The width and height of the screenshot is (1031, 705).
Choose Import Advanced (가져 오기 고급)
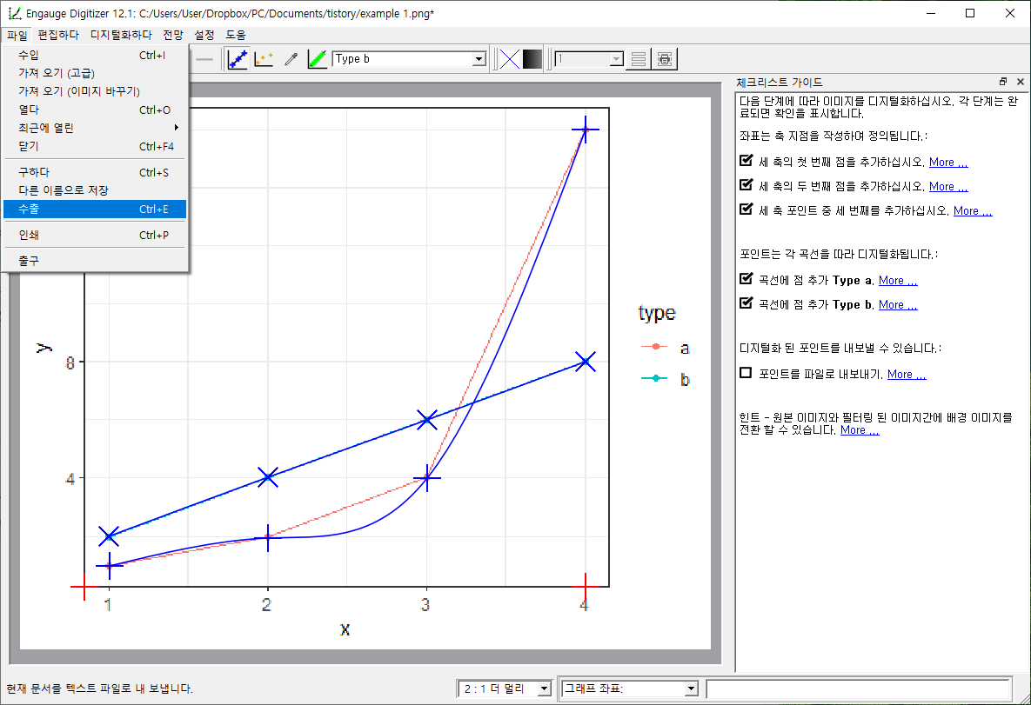[x=95, y=73]
